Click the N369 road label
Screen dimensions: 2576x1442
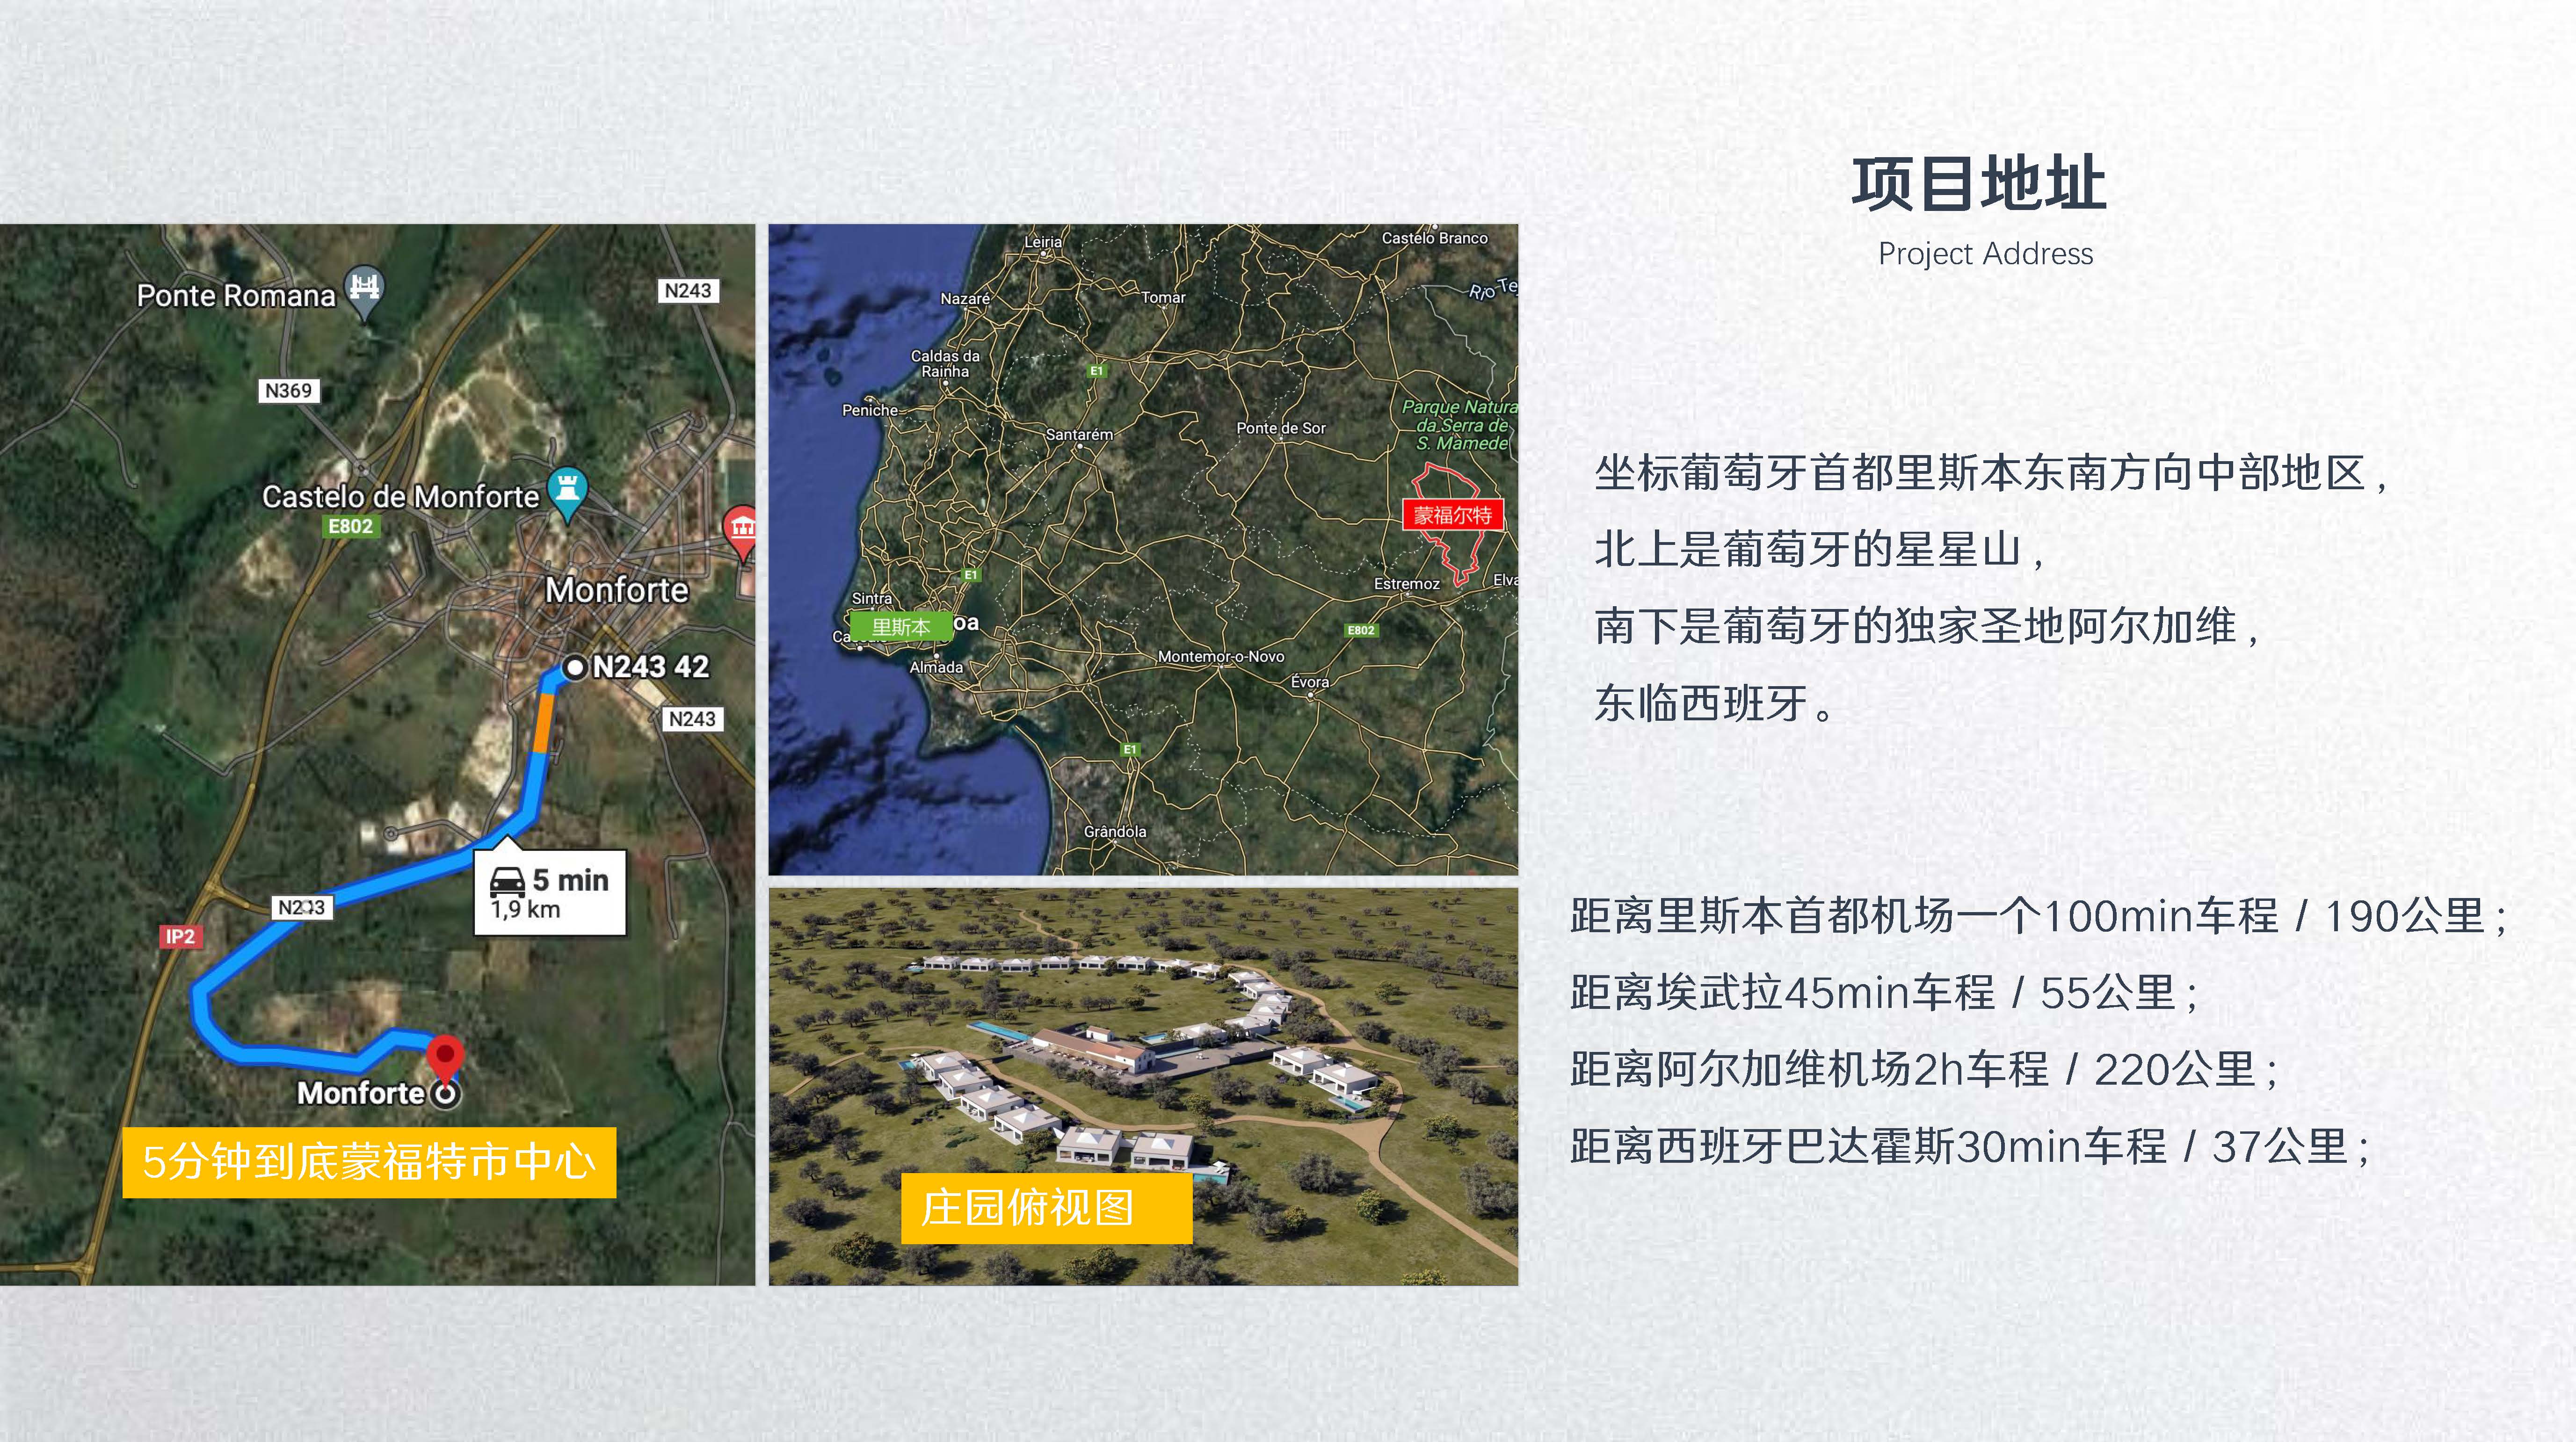[288, 390]
